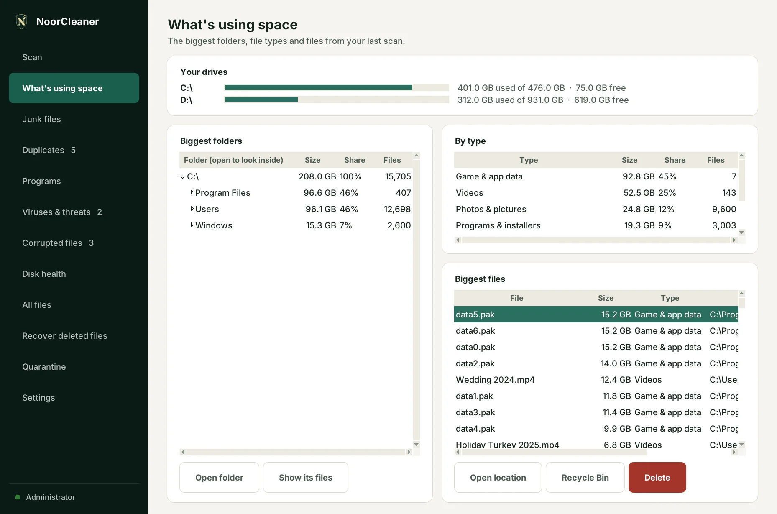Select Photos & pictures type row
Screen dimensions: 777x514
pos(596,209)
